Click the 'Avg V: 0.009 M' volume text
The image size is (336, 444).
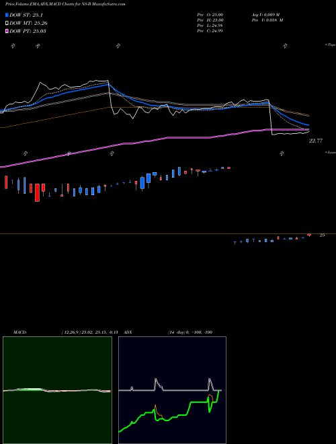coord(266,15)
